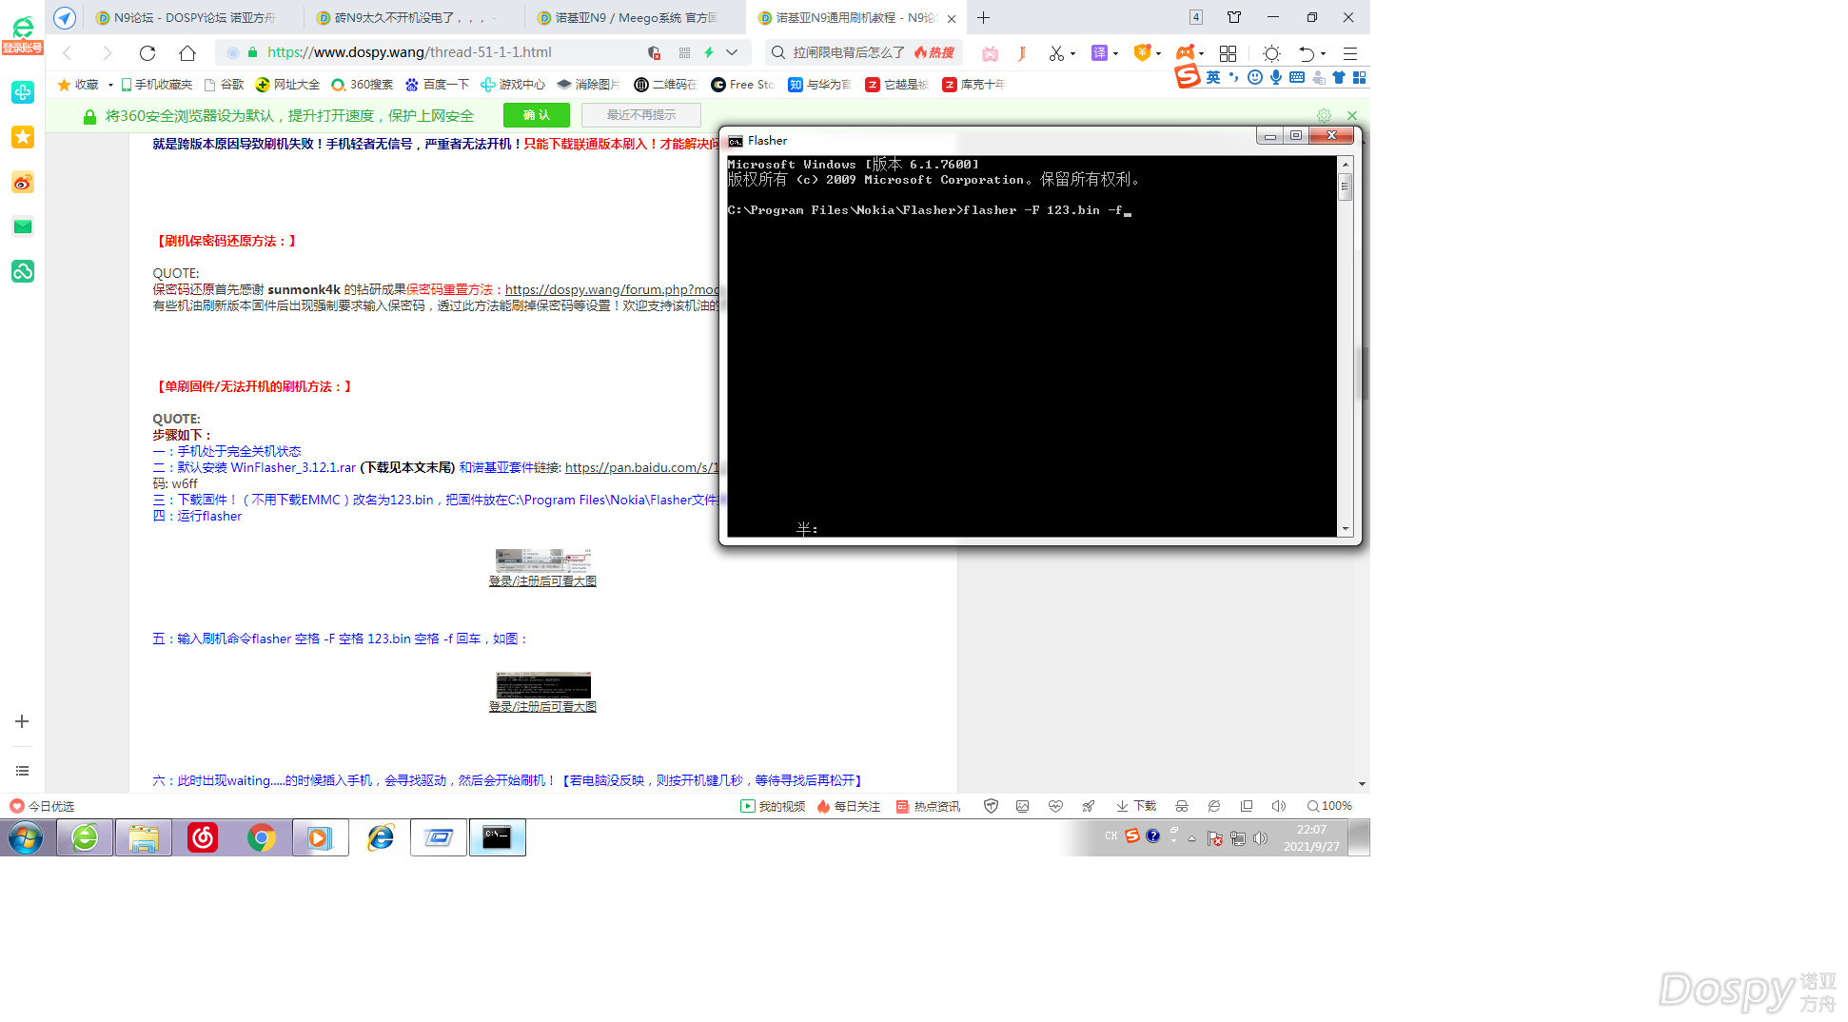Go to the browser home page icon
The image size is (1848, 1022).
coord(187,53)
